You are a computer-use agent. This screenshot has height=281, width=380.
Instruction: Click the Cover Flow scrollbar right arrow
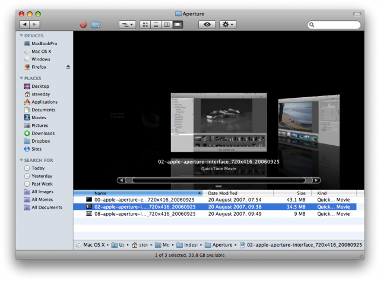click(316, 180)
